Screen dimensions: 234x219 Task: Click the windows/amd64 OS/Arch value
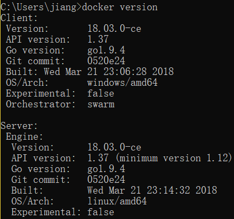point(122,83)
